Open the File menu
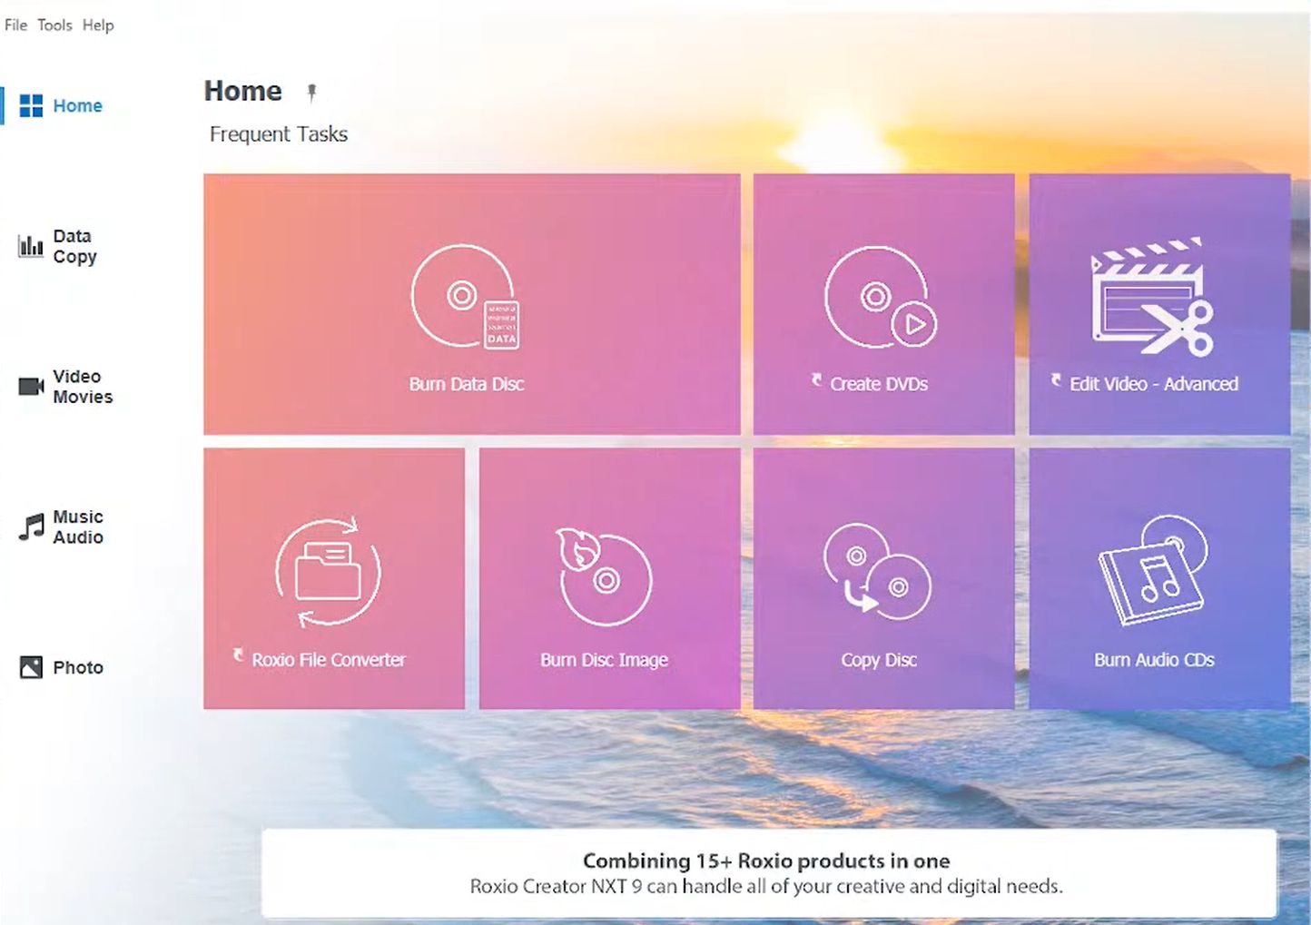The image size is (1311, 925). click(15, 25)
